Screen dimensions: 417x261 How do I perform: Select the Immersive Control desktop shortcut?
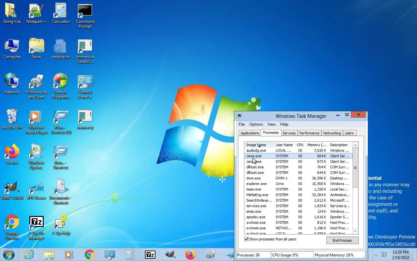coord(85,51)
